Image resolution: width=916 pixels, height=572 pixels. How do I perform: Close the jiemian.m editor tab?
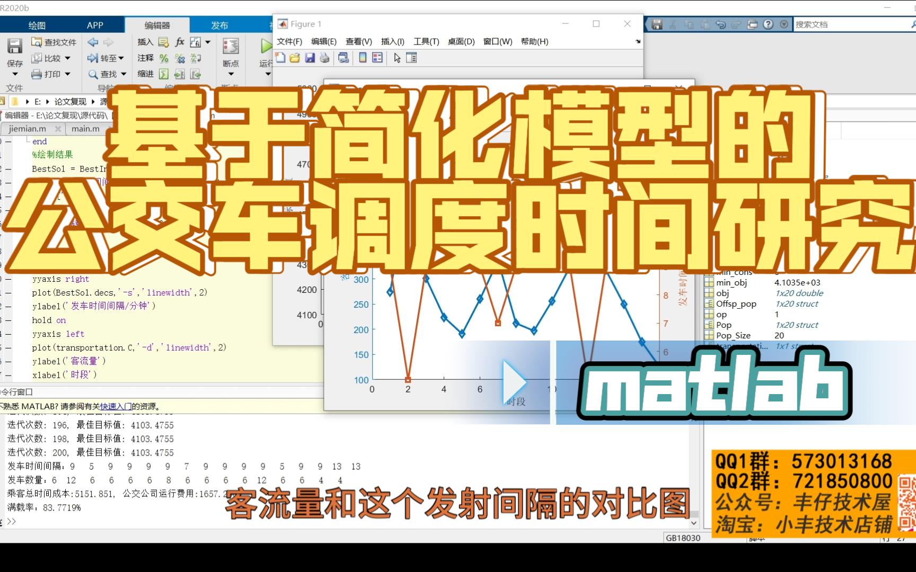[58, 129]
